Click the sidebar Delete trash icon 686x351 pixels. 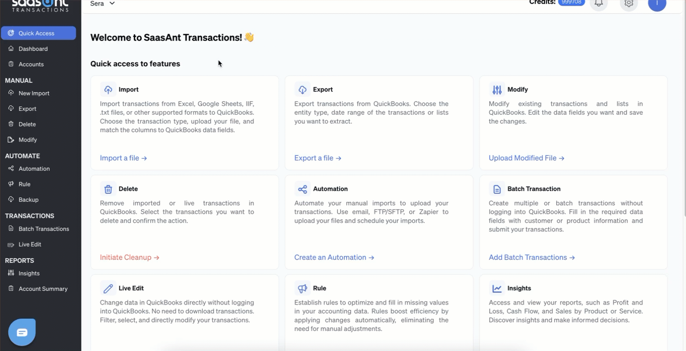(x=11, y=124)
